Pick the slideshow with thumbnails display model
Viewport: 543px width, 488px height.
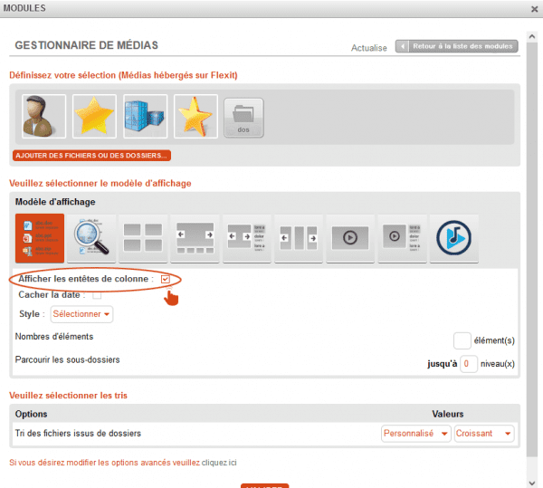click(195, 239)
